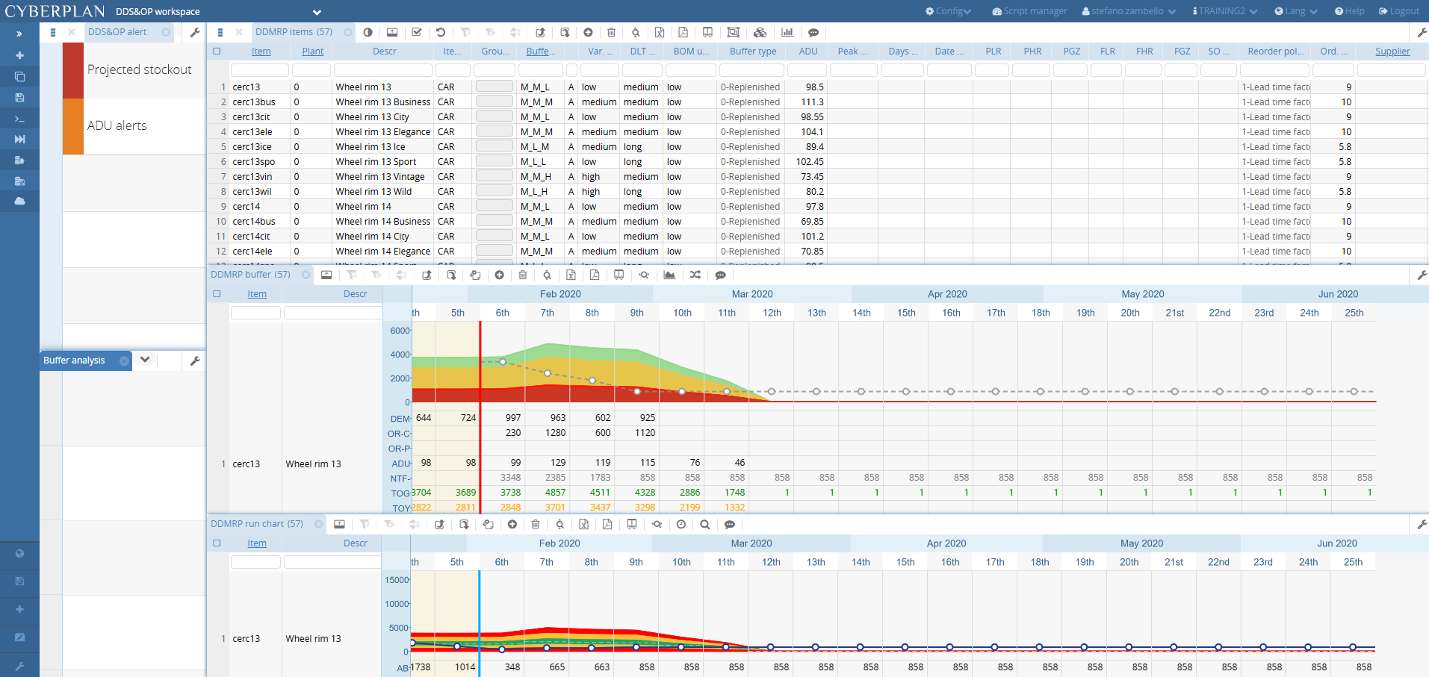Tick the select-all checkbox in DDMRP items header
This screenshot has width=1429, height=677.
217,52
